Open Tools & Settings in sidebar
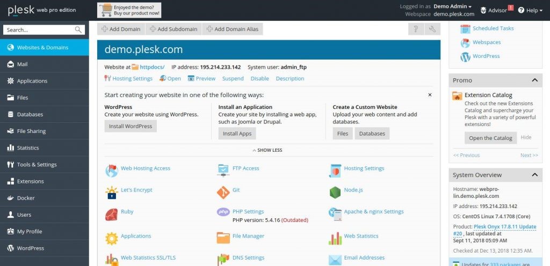Image resolution: width=550 pixels, height=266 pixels. tap(44, 165)
